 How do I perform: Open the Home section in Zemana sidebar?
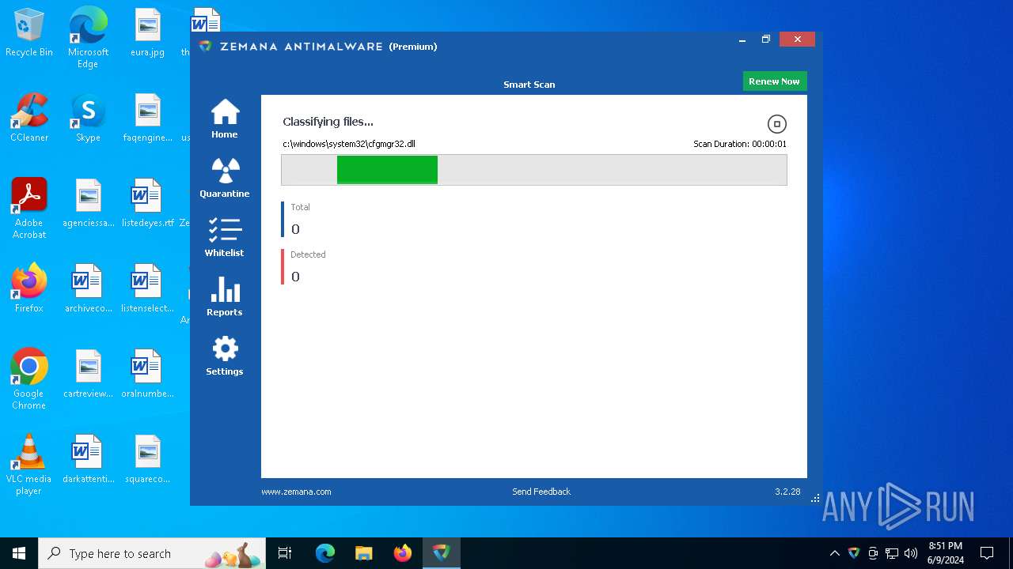(x=225, y=119)
